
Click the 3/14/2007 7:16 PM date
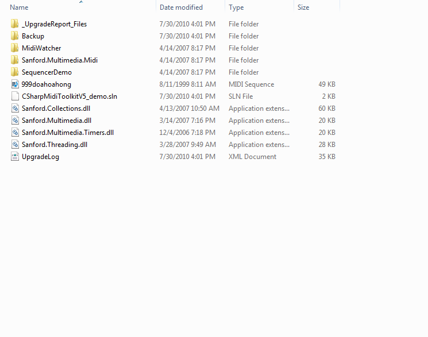[187, 121]
